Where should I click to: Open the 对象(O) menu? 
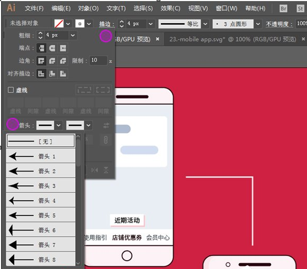pyautogui.click(x=88, y=8)
